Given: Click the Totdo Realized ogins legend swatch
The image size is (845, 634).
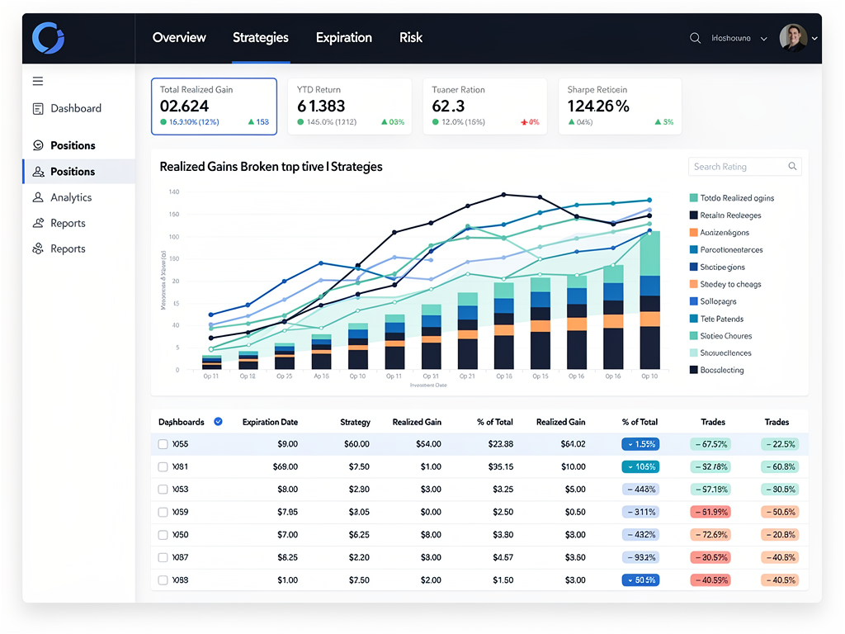Looking at the screenshot, I should coord(693,198).
